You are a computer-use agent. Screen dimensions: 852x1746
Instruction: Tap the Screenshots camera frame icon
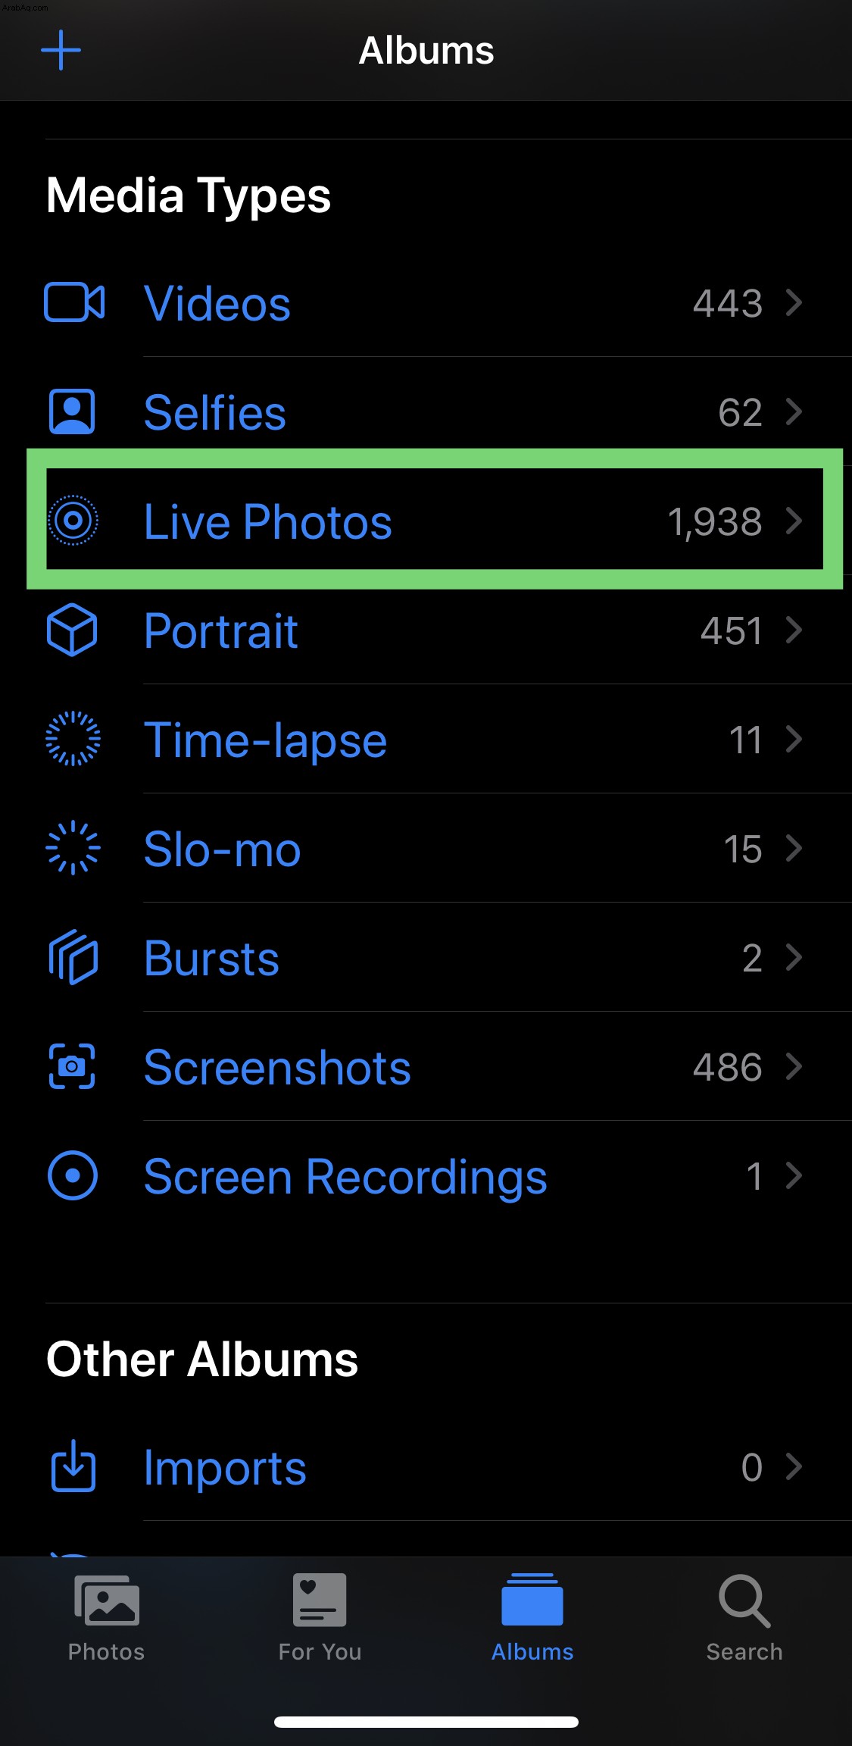(72, 1066)
